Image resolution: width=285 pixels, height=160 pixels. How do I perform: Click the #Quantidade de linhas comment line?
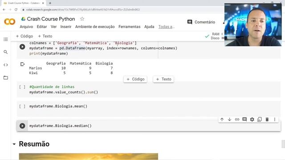(52, 87)
